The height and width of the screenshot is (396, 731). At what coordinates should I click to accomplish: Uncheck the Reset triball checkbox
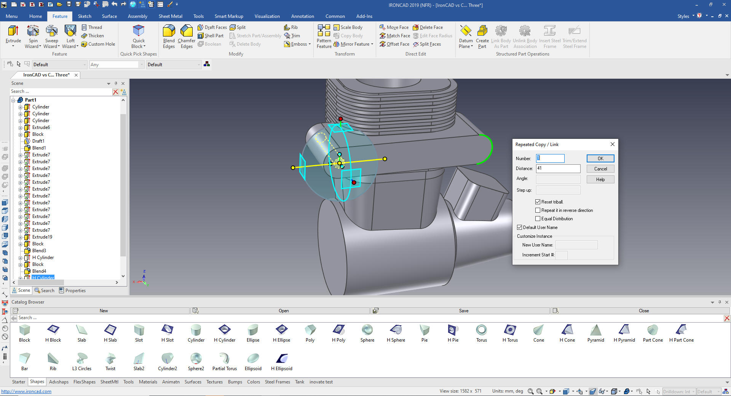pyautogui.click(x=538, y=202)
